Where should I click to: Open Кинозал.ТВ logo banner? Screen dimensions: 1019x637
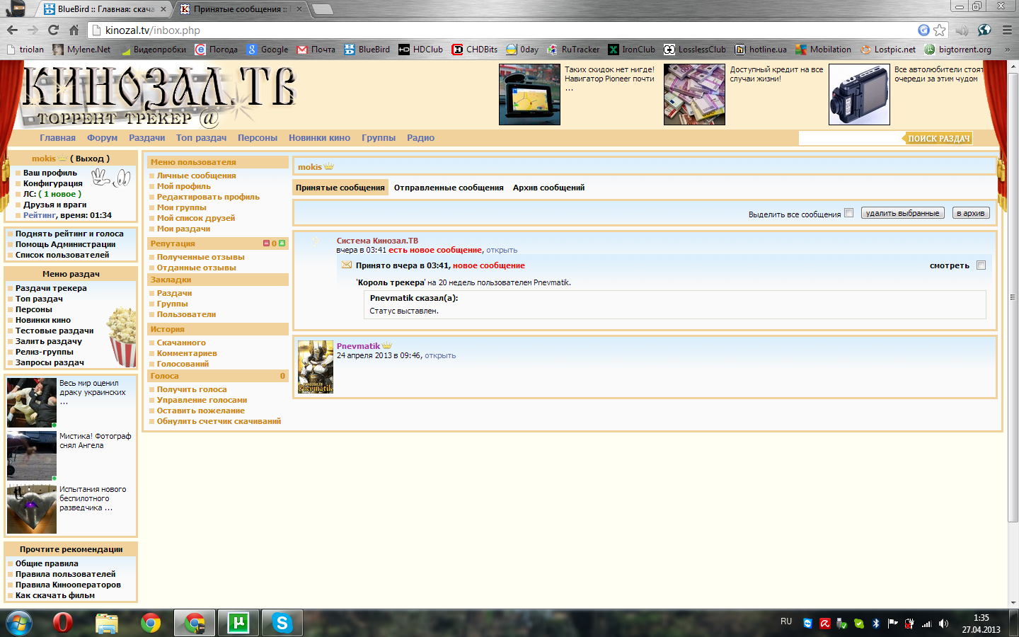click(160, 95)
